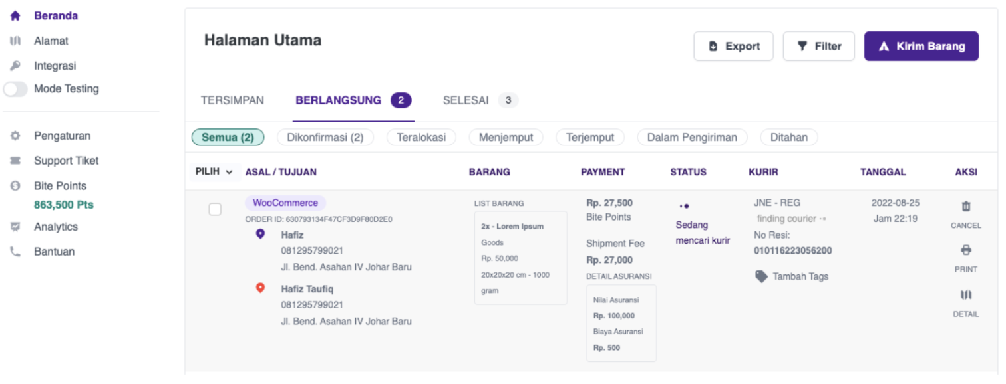The image size is (1006, 384).
Task: Click the map icon above DETAIL
Action: click(x=966, y=295)
